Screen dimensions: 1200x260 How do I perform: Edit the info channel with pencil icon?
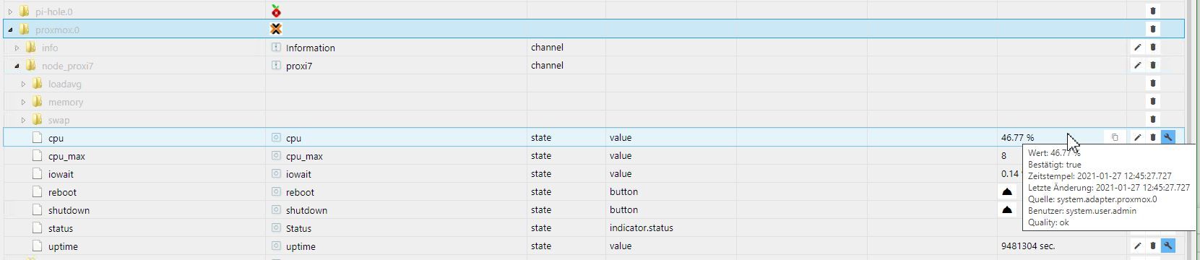tap(1137, 47)
